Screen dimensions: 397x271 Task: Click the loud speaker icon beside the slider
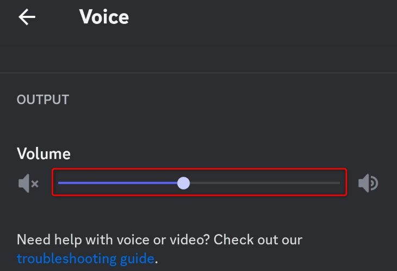(368, 183)
